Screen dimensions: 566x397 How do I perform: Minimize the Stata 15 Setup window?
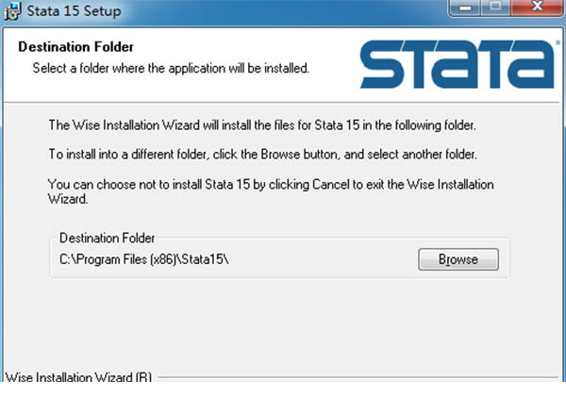point(465,8)
